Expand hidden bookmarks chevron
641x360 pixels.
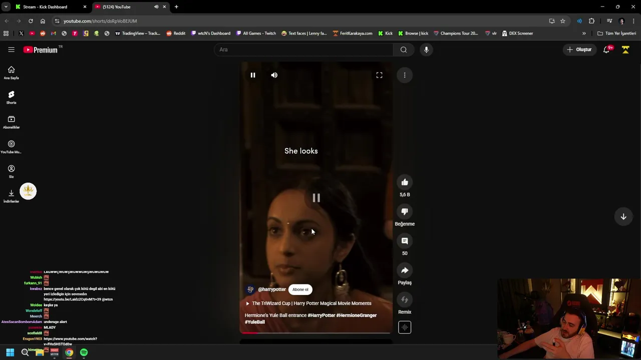click(x=584, y=33)
